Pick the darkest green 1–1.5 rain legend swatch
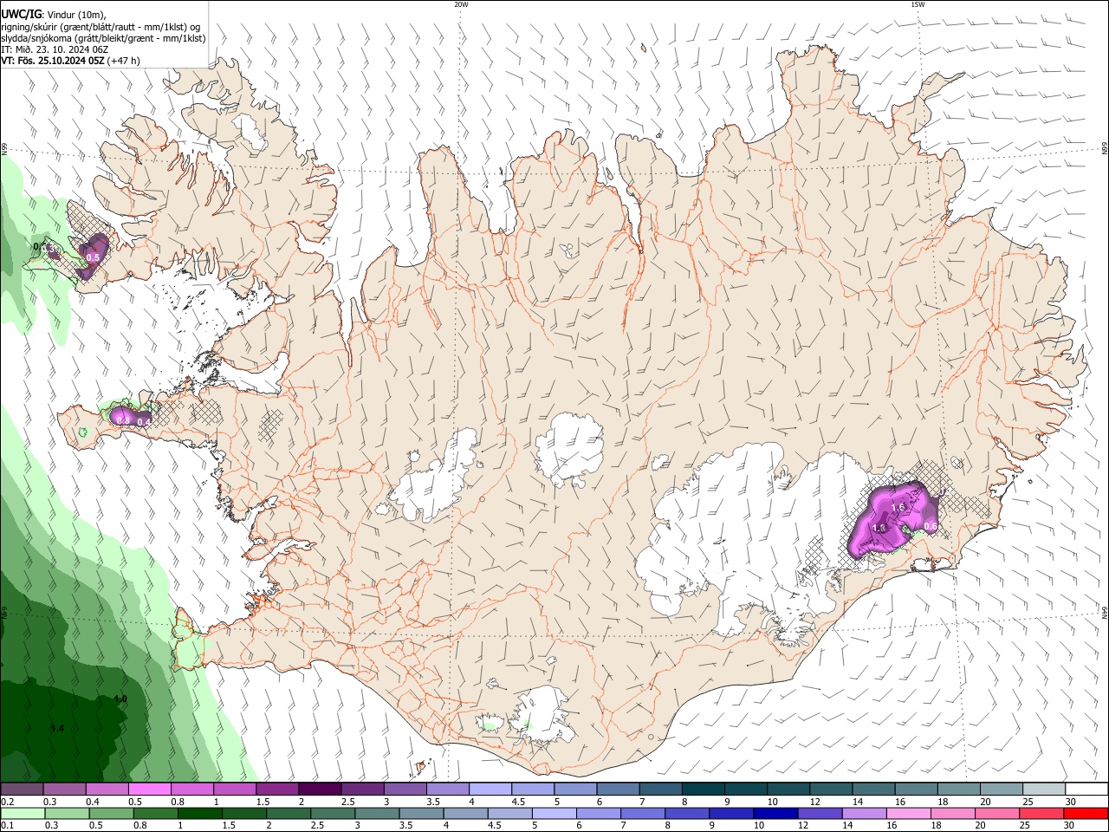 click(x=200, y=813)
